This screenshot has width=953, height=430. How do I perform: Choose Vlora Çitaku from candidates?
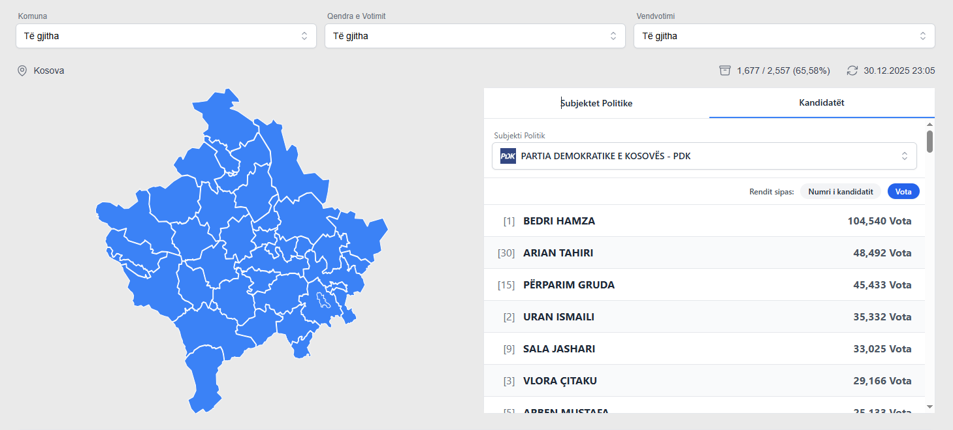[x=704, y=381]
